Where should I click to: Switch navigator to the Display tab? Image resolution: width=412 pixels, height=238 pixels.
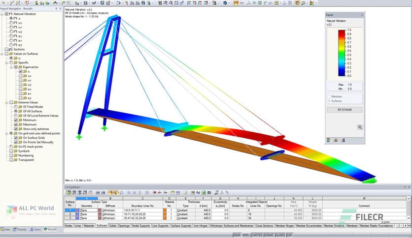coord(20,229)
